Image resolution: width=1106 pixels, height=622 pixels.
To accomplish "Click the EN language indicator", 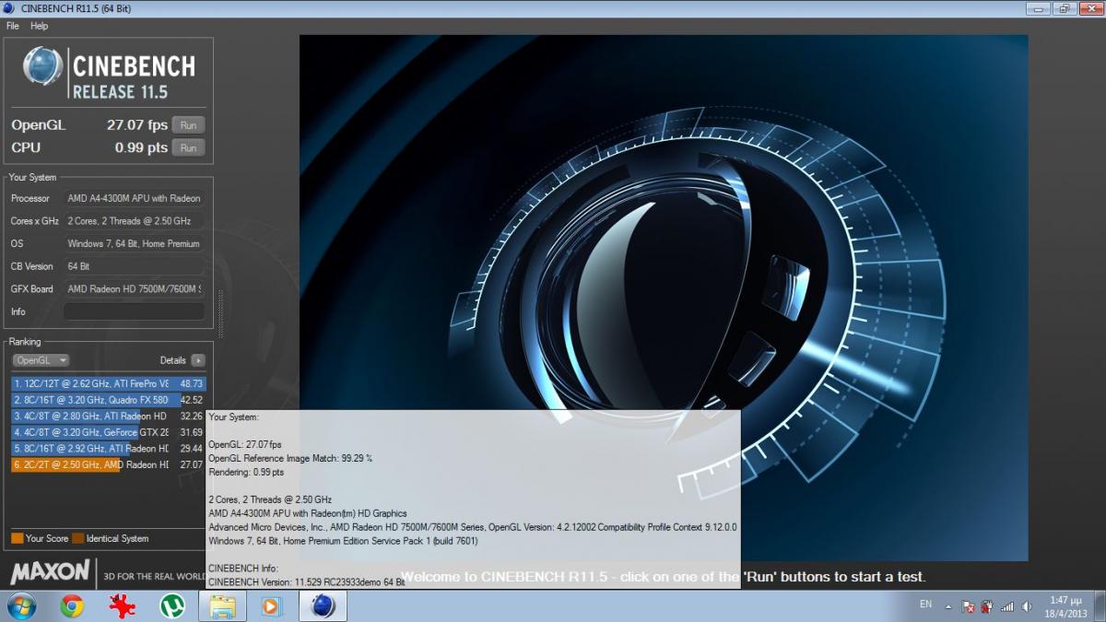I will click(x=925, y=604).
